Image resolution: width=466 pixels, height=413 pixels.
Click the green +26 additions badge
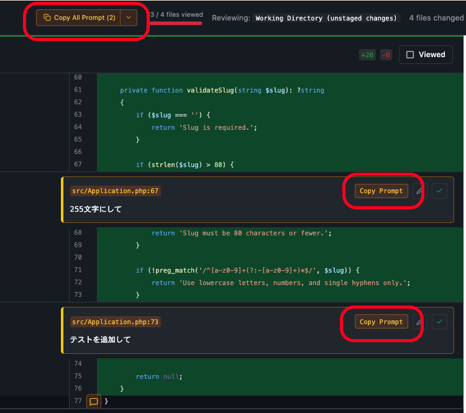pyautogui.click(x=367, y=55)
